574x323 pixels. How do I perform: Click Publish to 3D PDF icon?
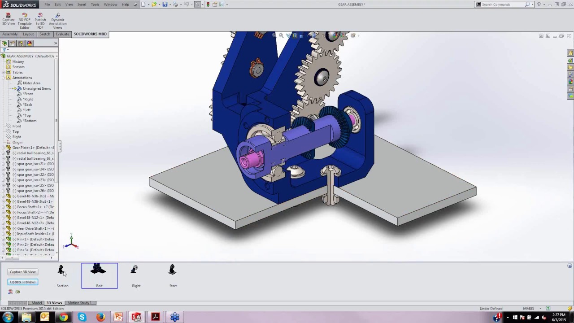coord(40,21)
